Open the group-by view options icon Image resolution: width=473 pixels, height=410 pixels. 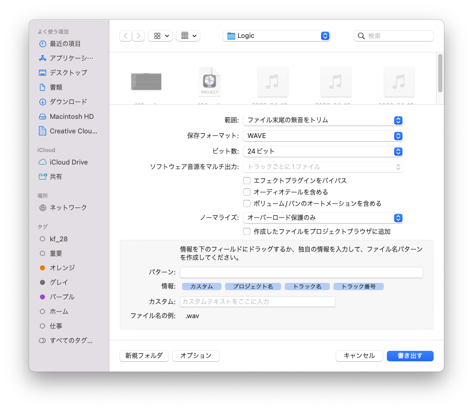coord(188,36)
